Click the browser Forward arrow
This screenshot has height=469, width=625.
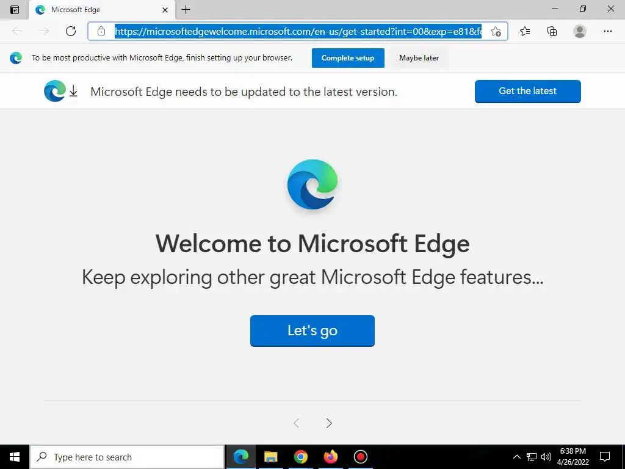[44, 31]
